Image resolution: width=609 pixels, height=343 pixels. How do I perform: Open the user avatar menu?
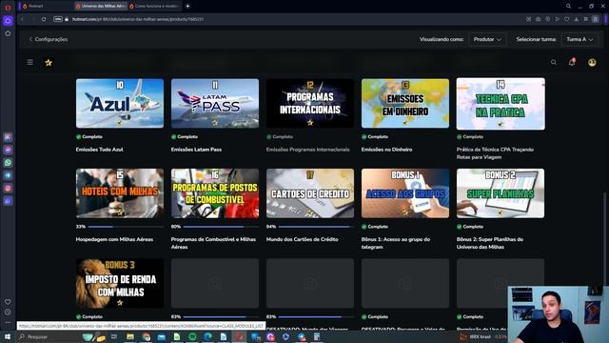tap(592, 62)
